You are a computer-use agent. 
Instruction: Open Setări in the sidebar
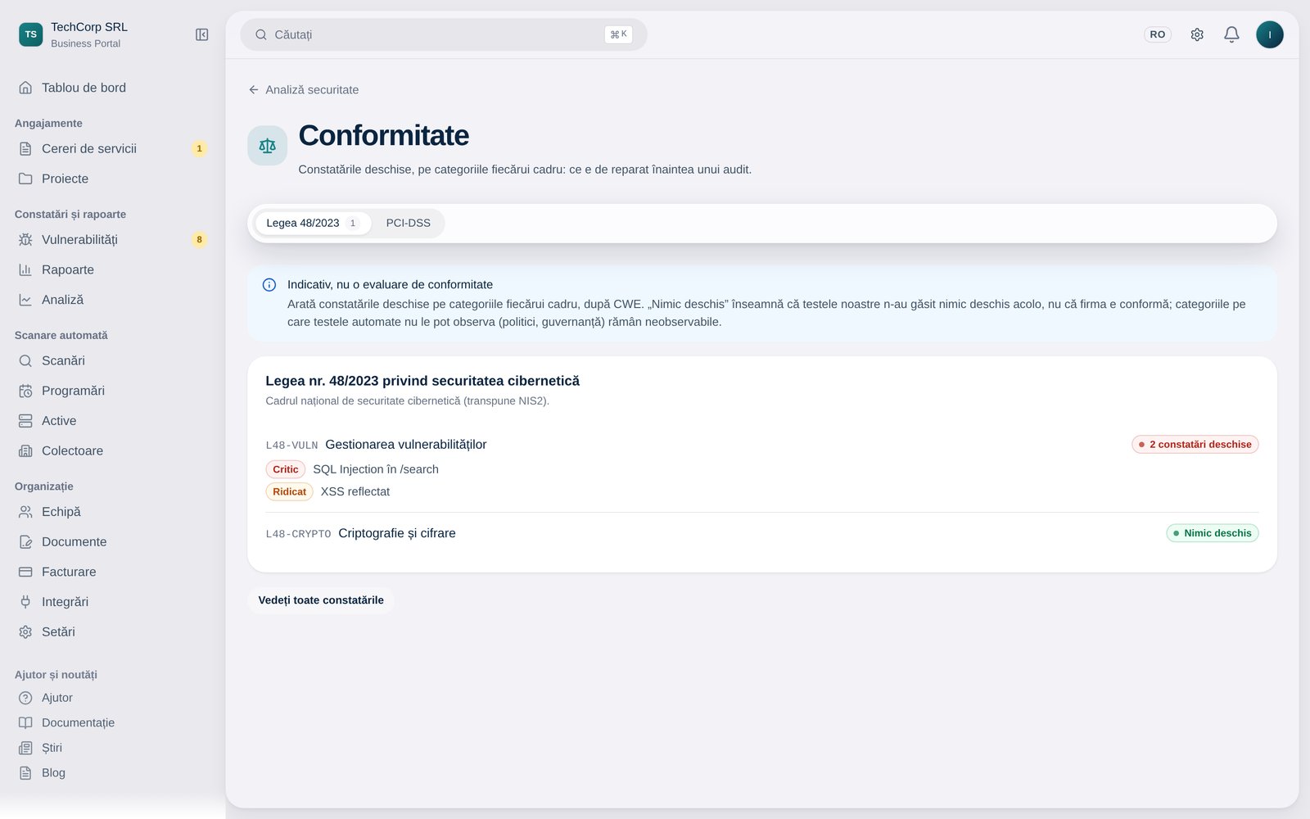pos(113,631)
